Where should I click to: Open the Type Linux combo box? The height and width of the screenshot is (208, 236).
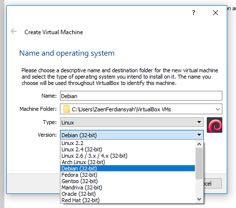pos(132,122)
